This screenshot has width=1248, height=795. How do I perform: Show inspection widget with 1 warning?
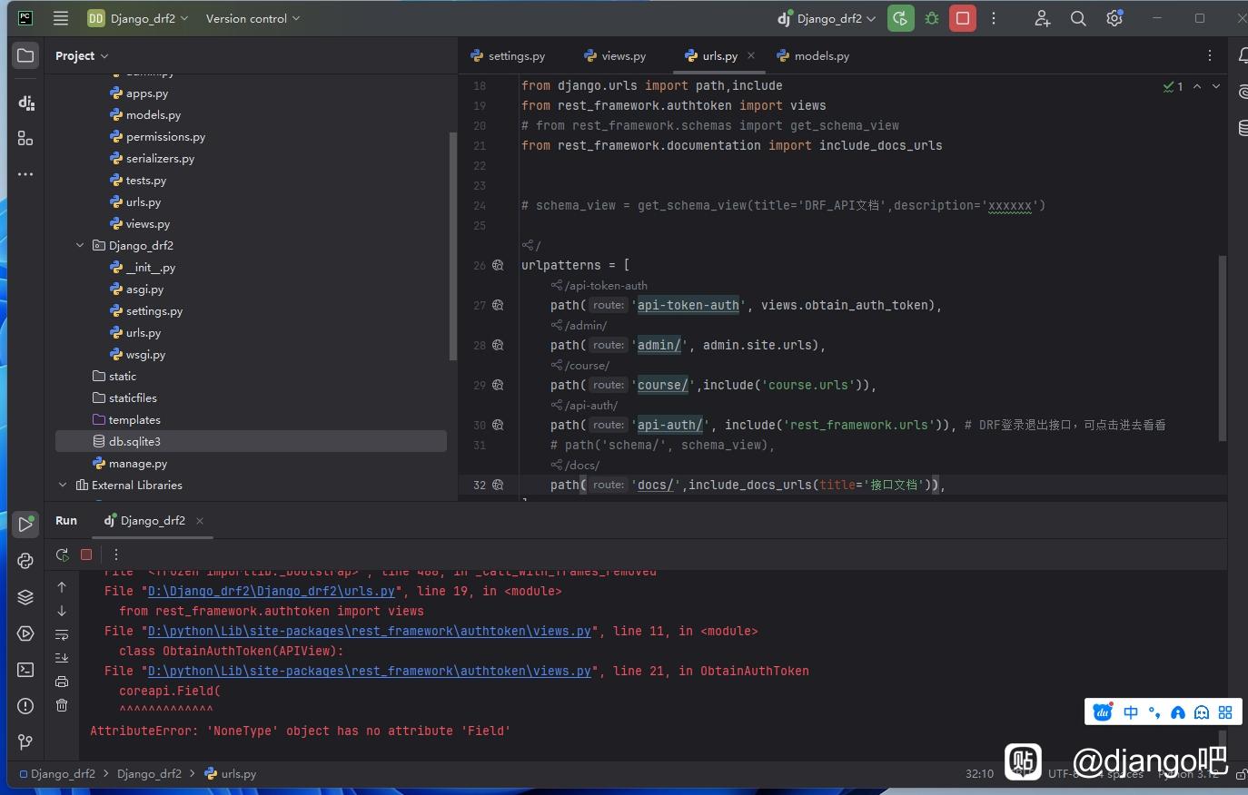[1173, 86]
